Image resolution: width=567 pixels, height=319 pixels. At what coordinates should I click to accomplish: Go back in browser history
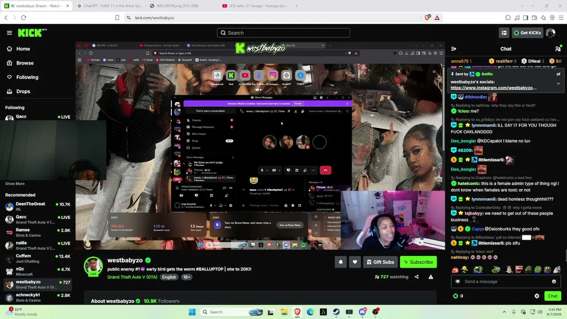point(6,18)
